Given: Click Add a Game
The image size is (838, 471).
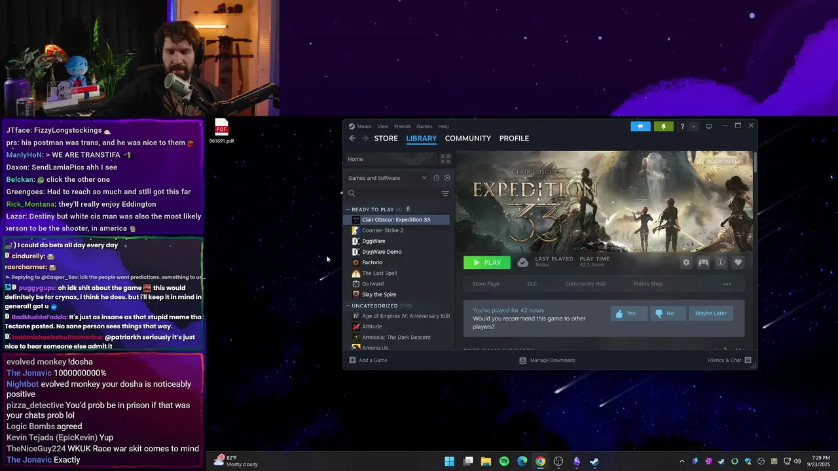Looking at the screenshot, I should coord(368,360).
